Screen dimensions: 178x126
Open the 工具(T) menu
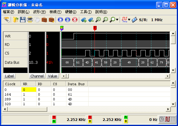point(86,12)
